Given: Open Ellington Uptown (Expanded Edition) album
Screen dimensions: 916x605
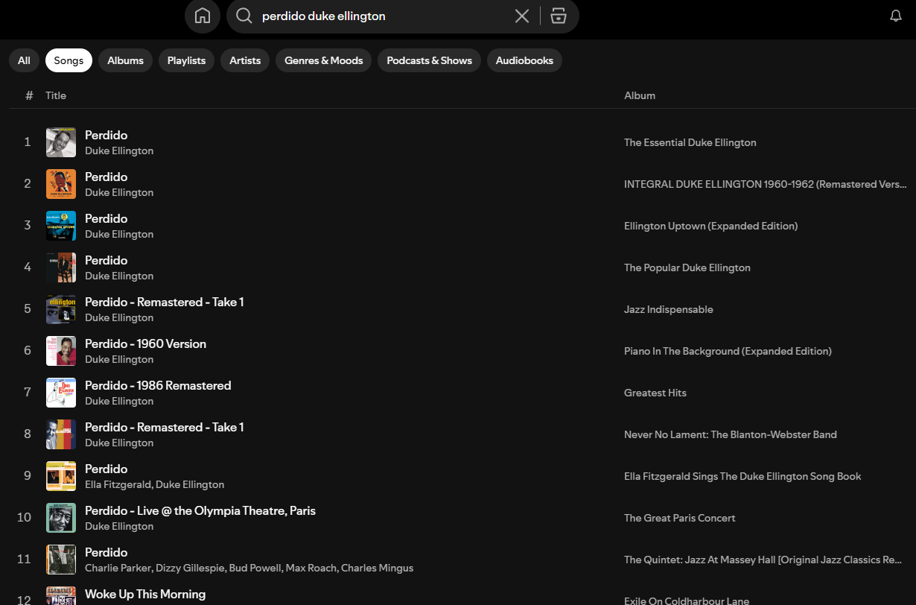Looking at the screenshot, I should [710, 226].
